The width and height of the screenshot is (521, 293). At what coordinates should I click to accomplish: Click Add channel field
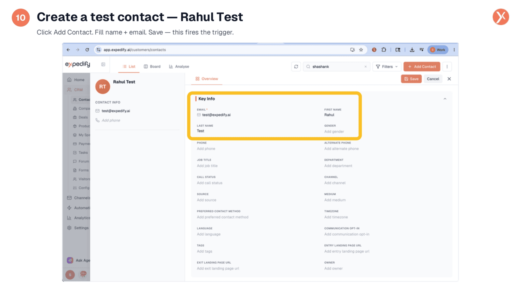pos(335,183)
